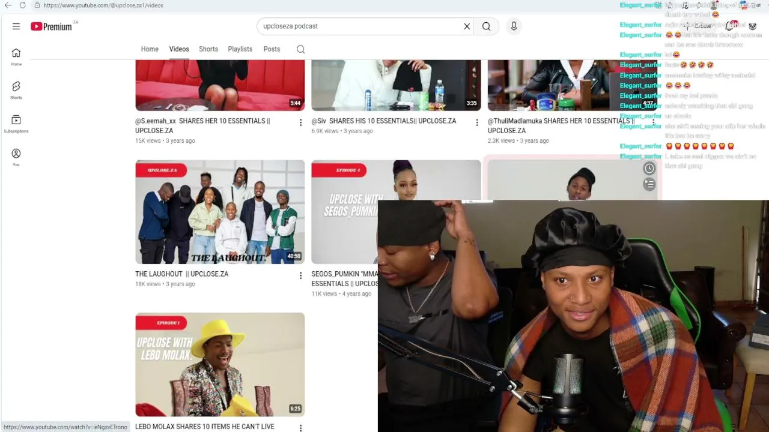This screenshot has height=432, width=769.
Task: Open the YouTube guide hamburger menu
Action: (16, 26)
